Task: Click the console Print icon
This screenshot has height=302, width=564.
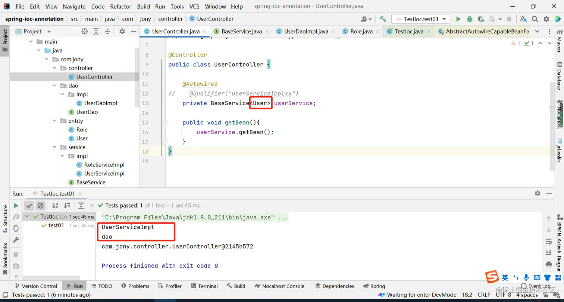Action: [x=549, y=264]
